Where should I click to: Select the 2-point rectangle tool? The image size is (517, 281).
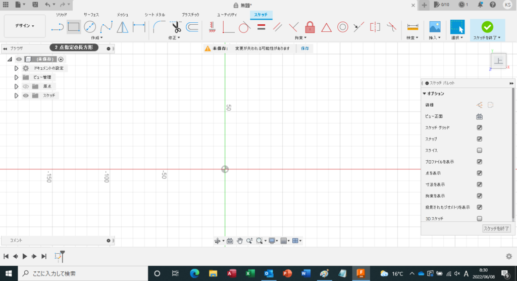(74, 27)
